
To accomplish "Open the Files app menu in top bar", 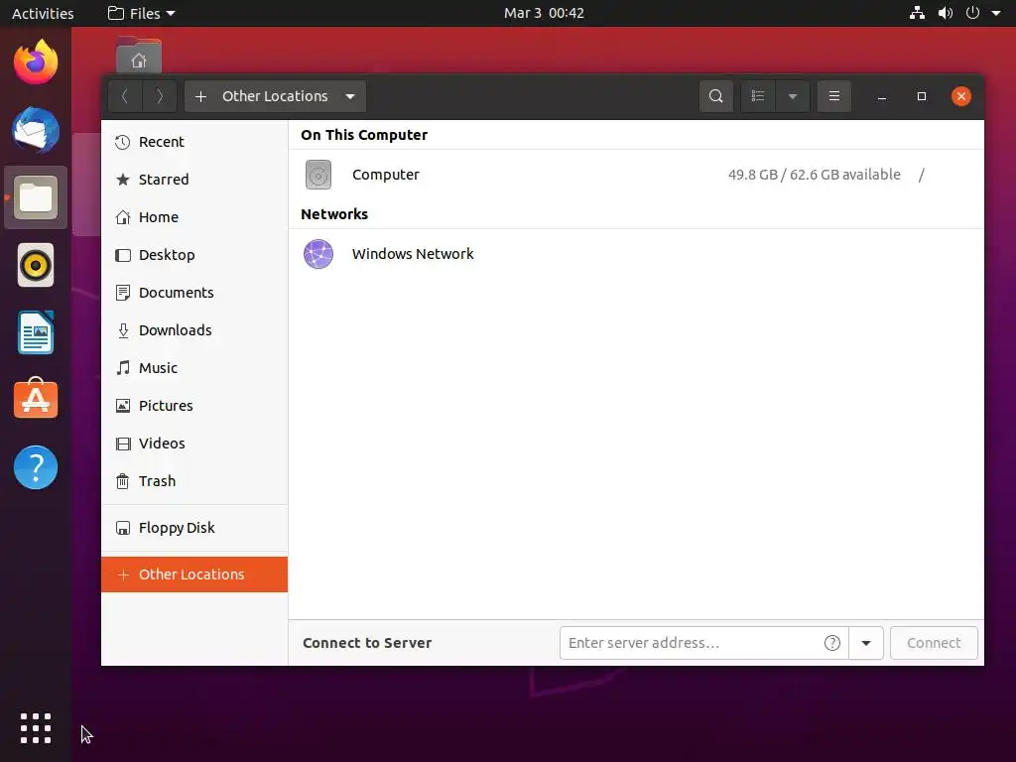I will click(141, 13).
